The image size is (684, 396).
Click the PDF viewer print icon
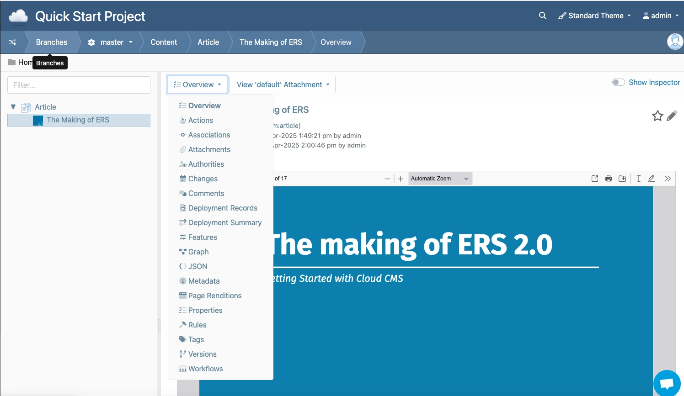[609, 179]
